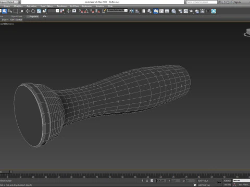Open the Create menu
Image resolution: width=250 pixels, height=187 pixels.
coord(7,6)
